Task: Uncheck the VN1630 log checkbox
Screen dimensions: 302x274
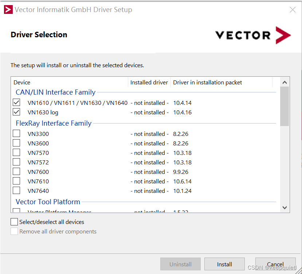Action: click(x=16, y=112)
